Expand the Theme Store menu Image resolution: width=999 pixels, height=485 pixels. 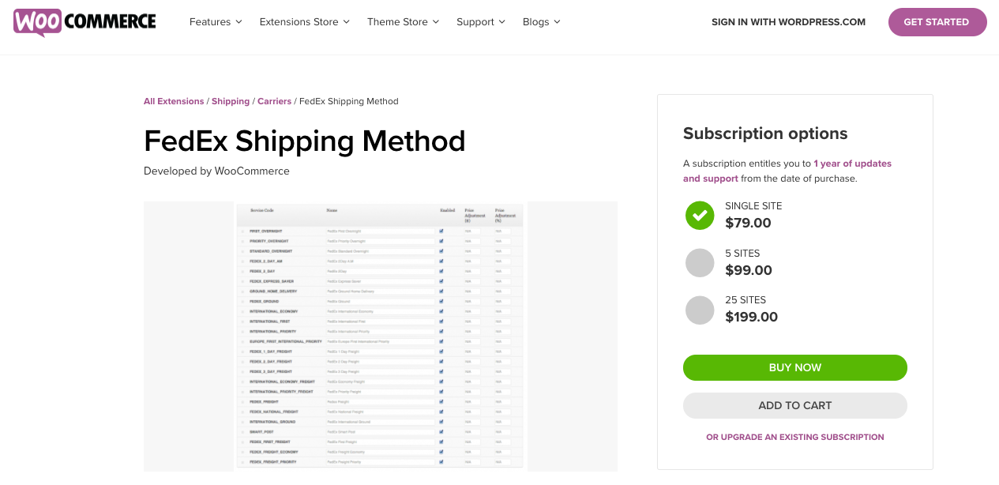click(403, 22)
